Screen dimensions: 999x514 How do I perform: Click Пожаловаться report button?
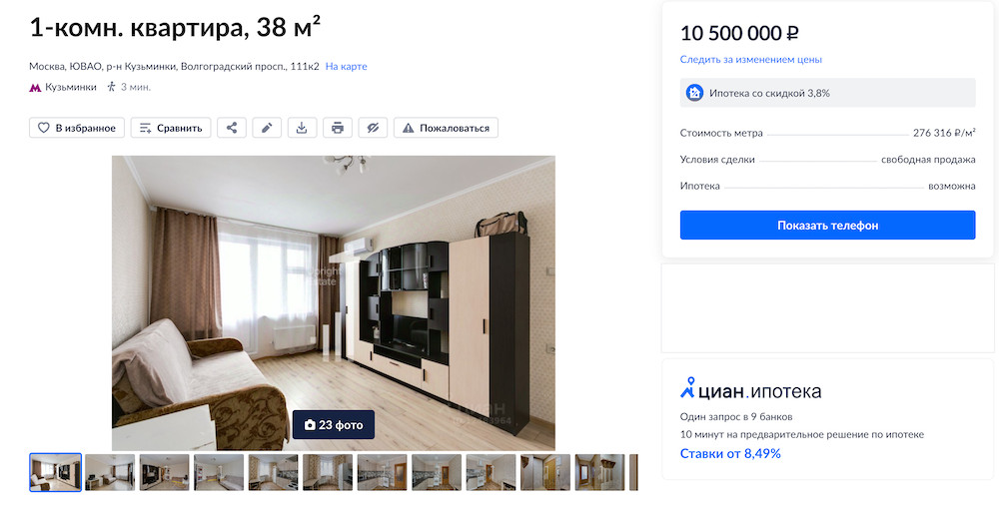(446, 128)
